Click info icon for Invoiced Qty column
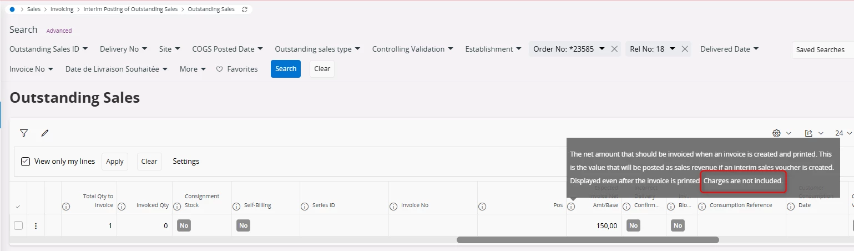 [122, 207]
